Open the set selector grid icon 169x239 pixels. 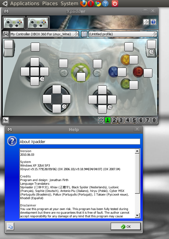pyautogui.click(x=101, y=120)
